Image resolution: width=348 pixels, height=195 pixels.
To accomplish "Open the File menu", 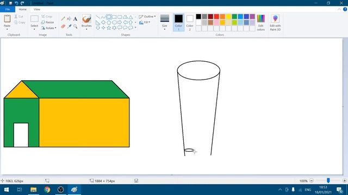I will (8, 9).
